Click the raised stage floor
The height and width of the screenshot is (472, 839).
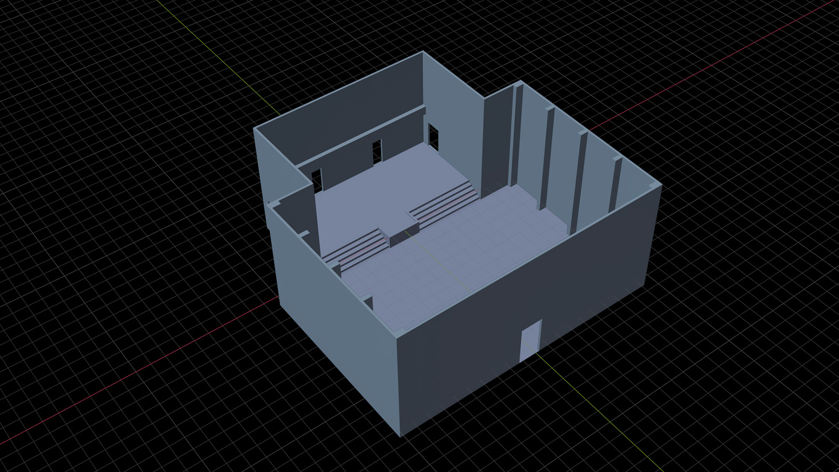pos(385,192)
